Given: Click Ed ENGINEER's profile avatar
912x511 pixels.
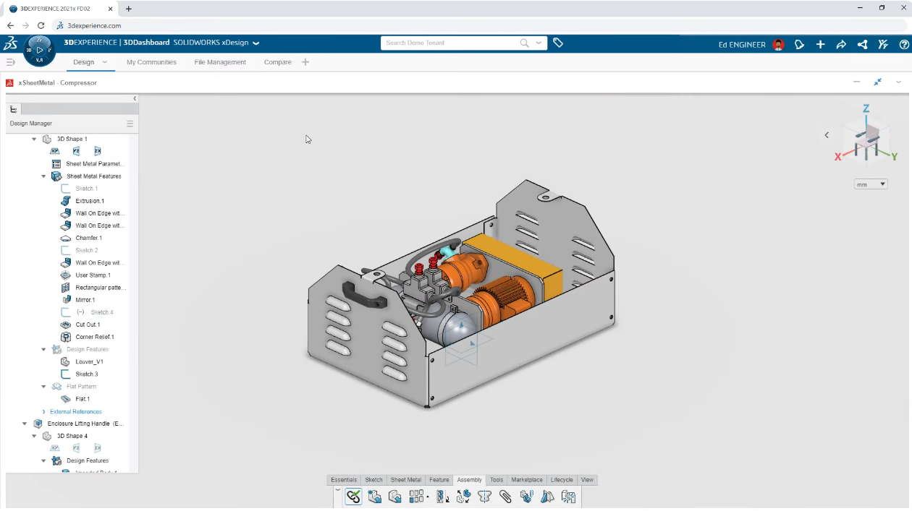Looking at the screenshot, I should 778,44.
